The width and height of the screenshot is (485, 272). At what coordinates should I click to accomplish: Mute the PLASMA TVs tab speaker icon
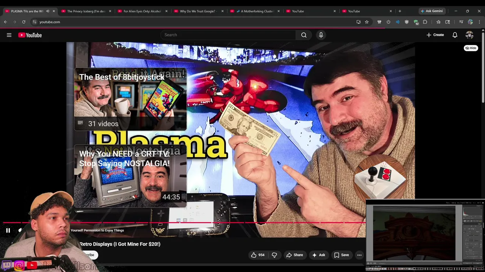pos(48,11)
